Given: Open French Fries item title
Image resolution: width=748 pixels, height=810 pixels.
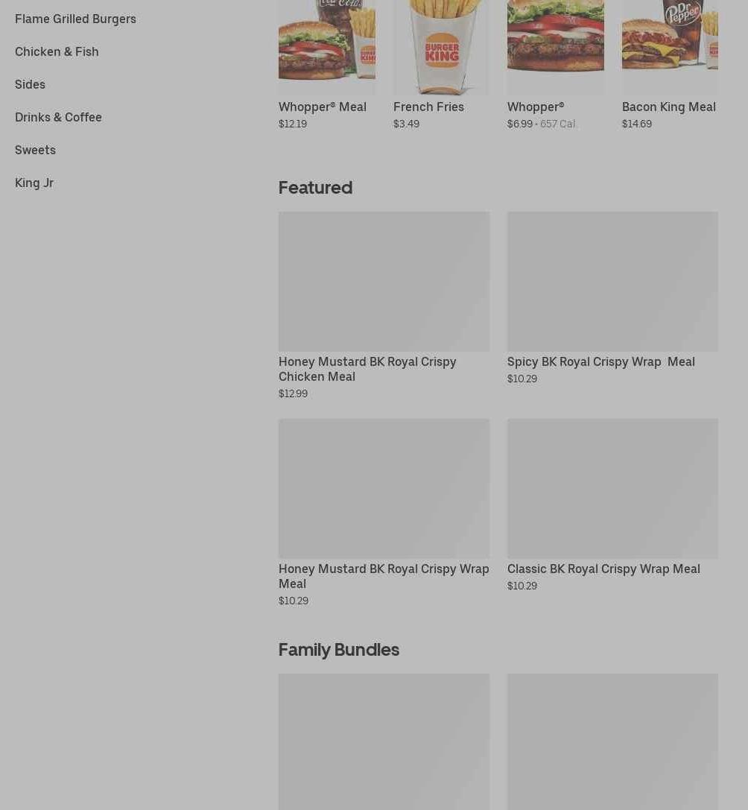Looking at the screenshot, I should (x=428, y=107).
